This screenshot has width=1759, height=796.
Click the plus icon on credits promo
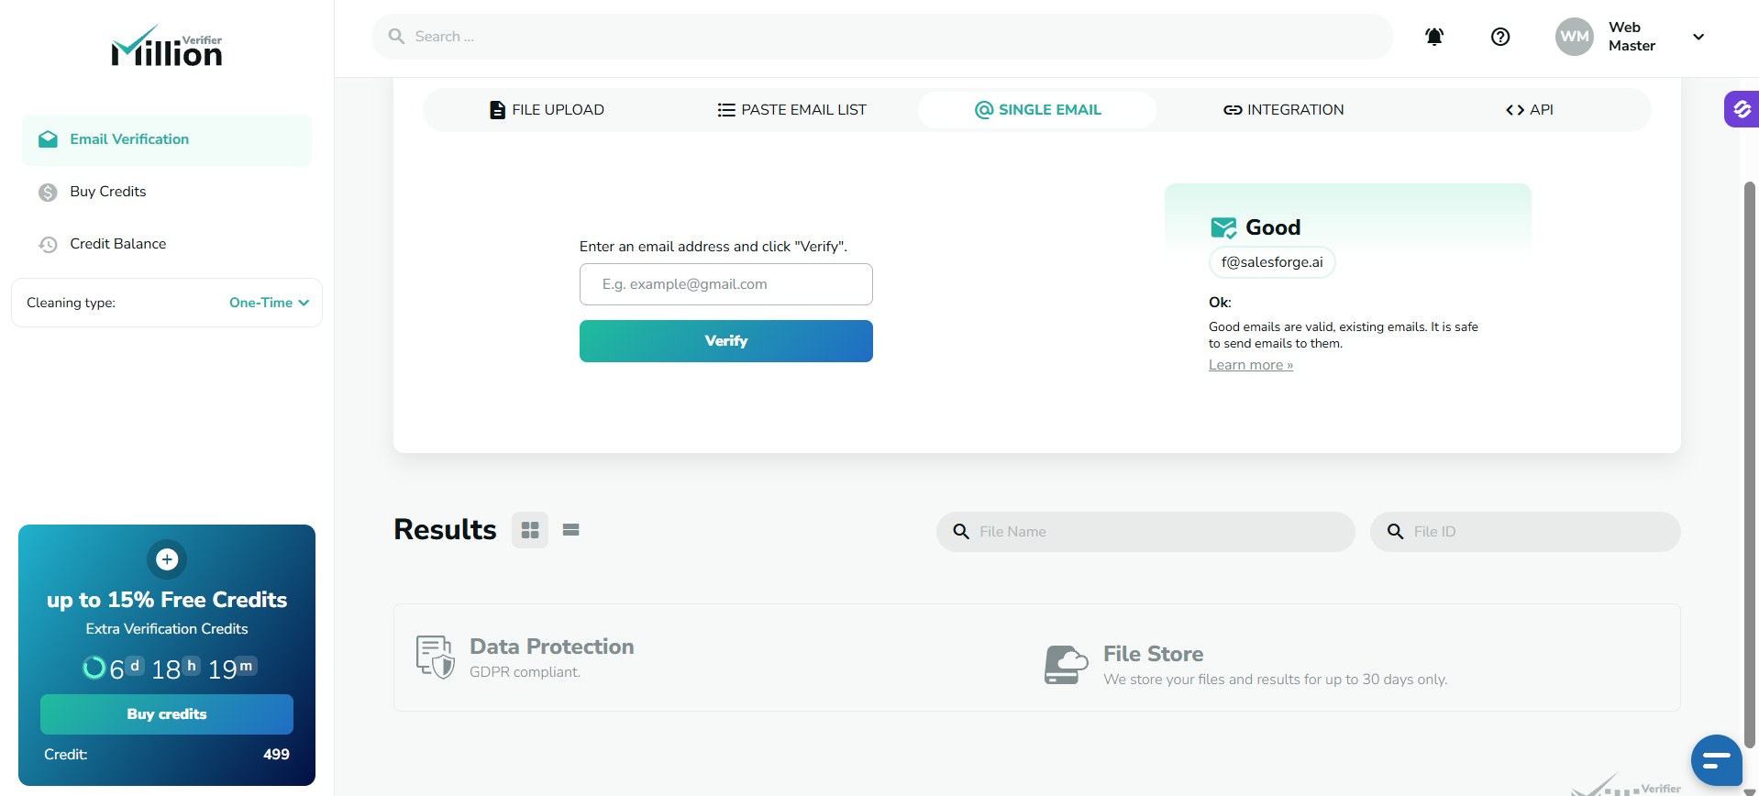coord(167,559)
